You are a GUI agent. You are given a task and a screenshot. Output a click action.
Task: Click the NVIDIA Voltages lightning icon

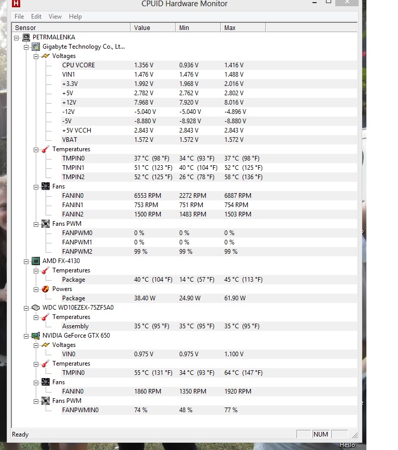(x=46, y=345)
